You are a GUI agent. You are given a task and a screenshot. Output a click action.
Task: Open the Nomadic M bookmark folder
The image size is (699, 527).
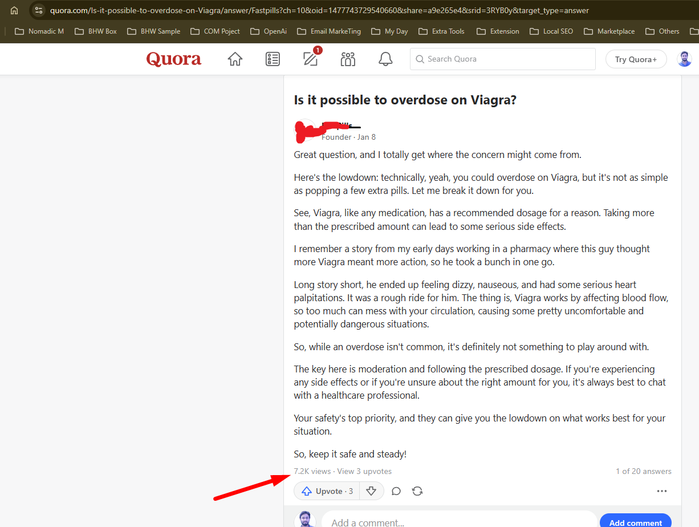[x=39, y=31]
